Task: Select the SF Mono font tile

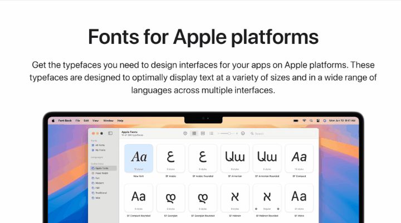Action: click(299, 198)
